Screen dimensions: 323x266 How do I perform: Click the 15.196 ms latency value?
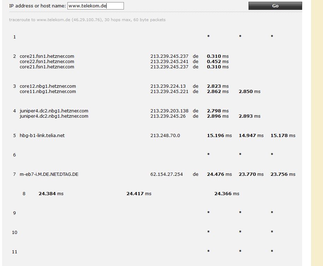pyautogui.click(x=216, y=135)
